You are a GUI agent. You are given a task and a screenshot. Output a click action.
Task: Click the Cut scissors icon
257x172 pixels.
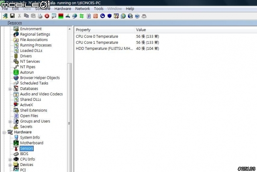(x=19, y=16)
